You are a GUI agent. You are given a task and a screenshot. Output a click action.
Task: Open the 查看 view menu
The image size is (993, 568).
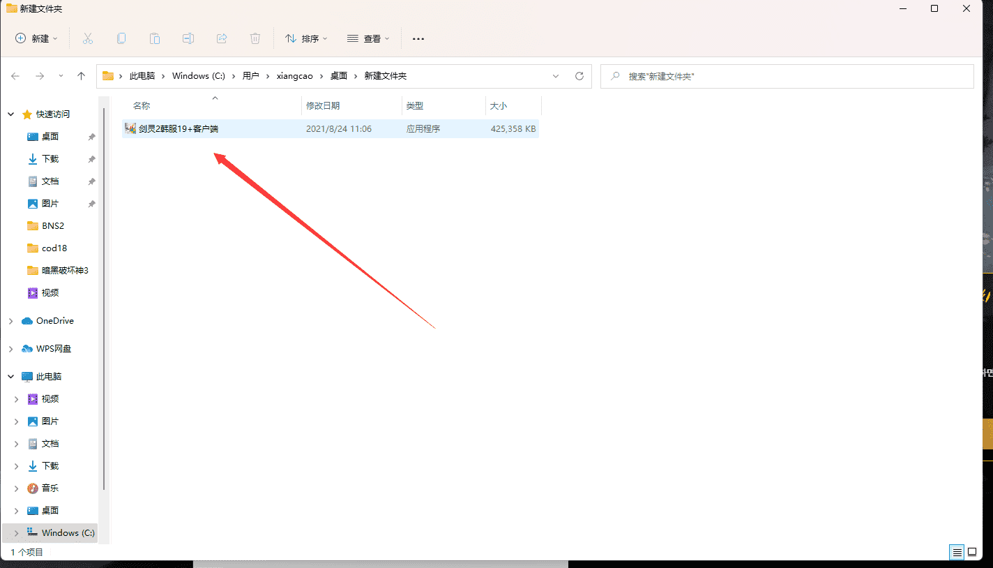coord(368,38)
